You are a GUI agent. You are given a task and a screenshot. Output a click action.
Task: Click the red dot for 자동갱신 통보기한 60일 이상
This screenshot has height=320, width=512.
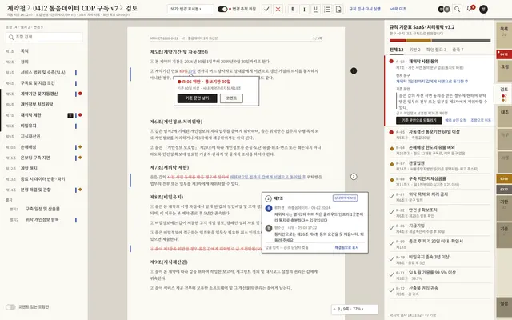pos(391,132)
